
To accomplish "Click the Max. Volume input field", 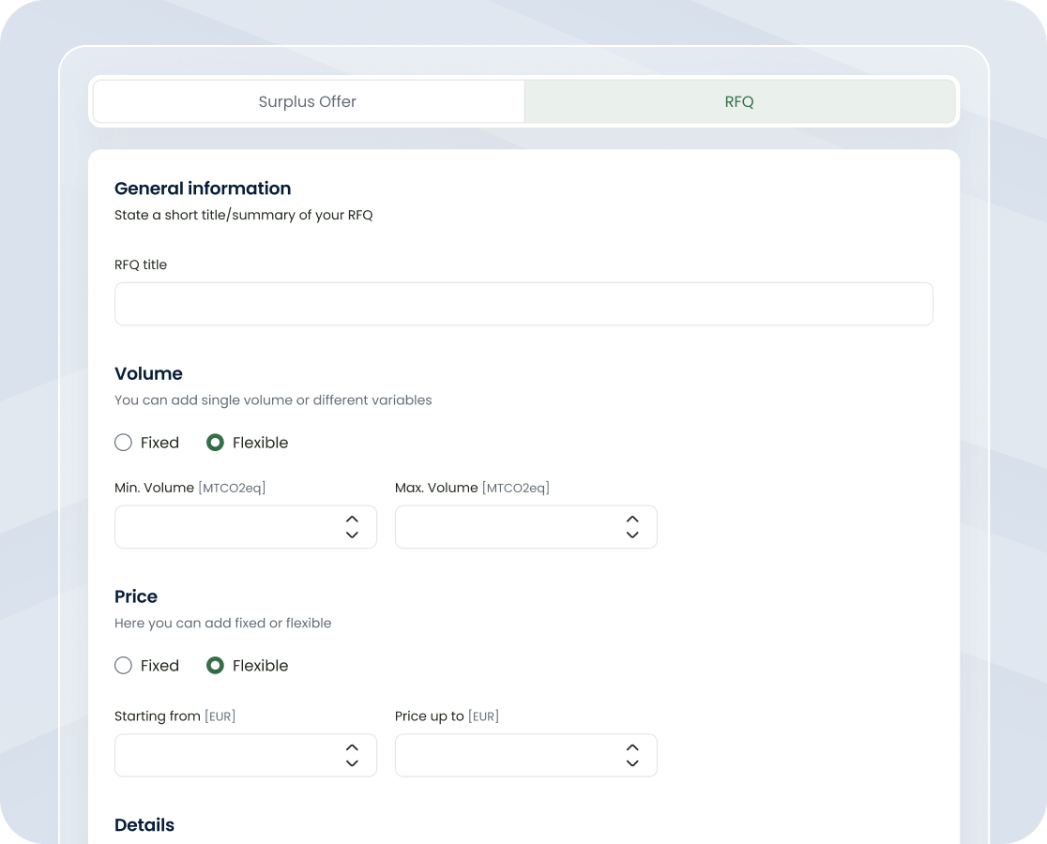I will pyautogui.click(x=507, y=527).
